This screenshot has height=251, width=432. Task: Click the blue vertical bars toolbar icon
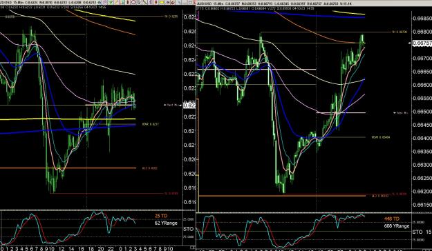151,2
